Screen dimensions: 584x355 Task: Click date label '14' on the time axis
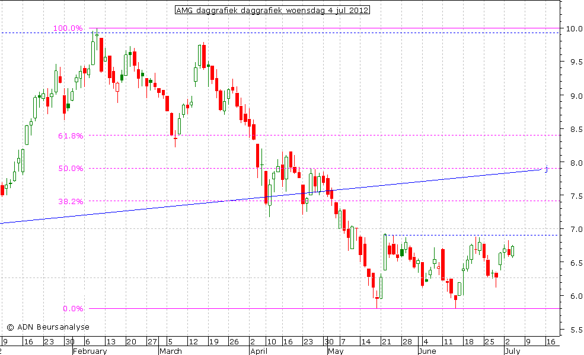click(x=366, y=341)
